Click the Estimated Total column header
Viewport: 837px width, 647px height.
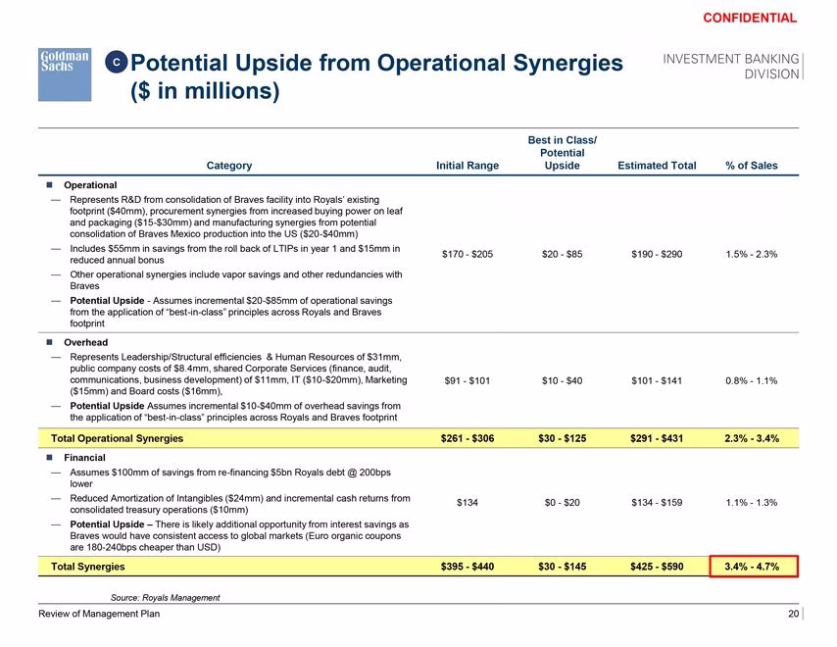657,166
